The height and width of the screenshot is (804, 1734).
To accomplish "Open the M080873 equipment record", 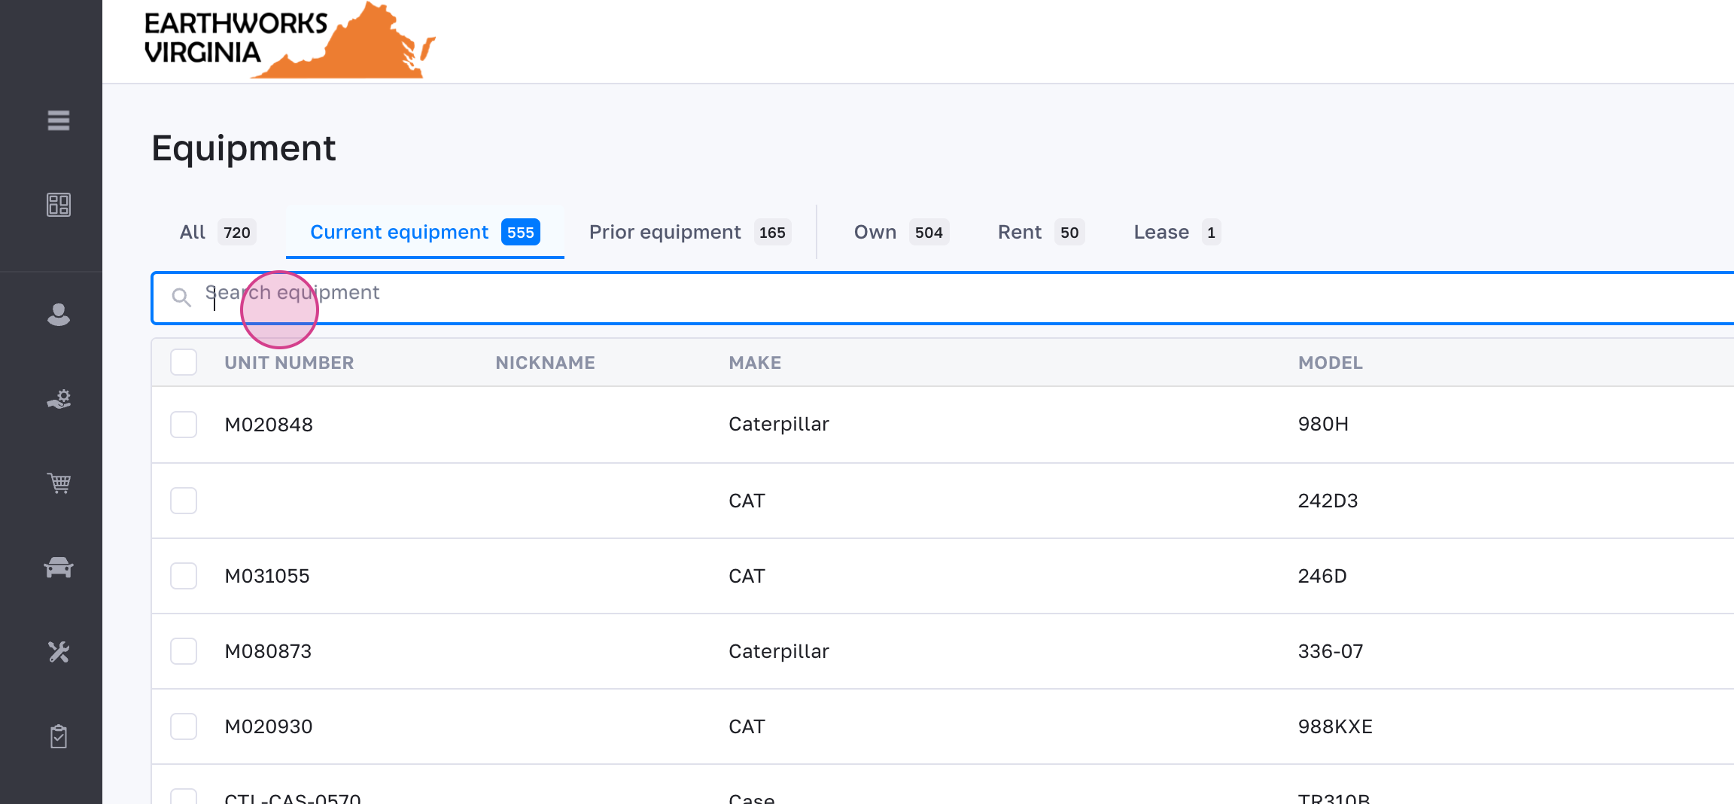I will [x=268, y=651].
